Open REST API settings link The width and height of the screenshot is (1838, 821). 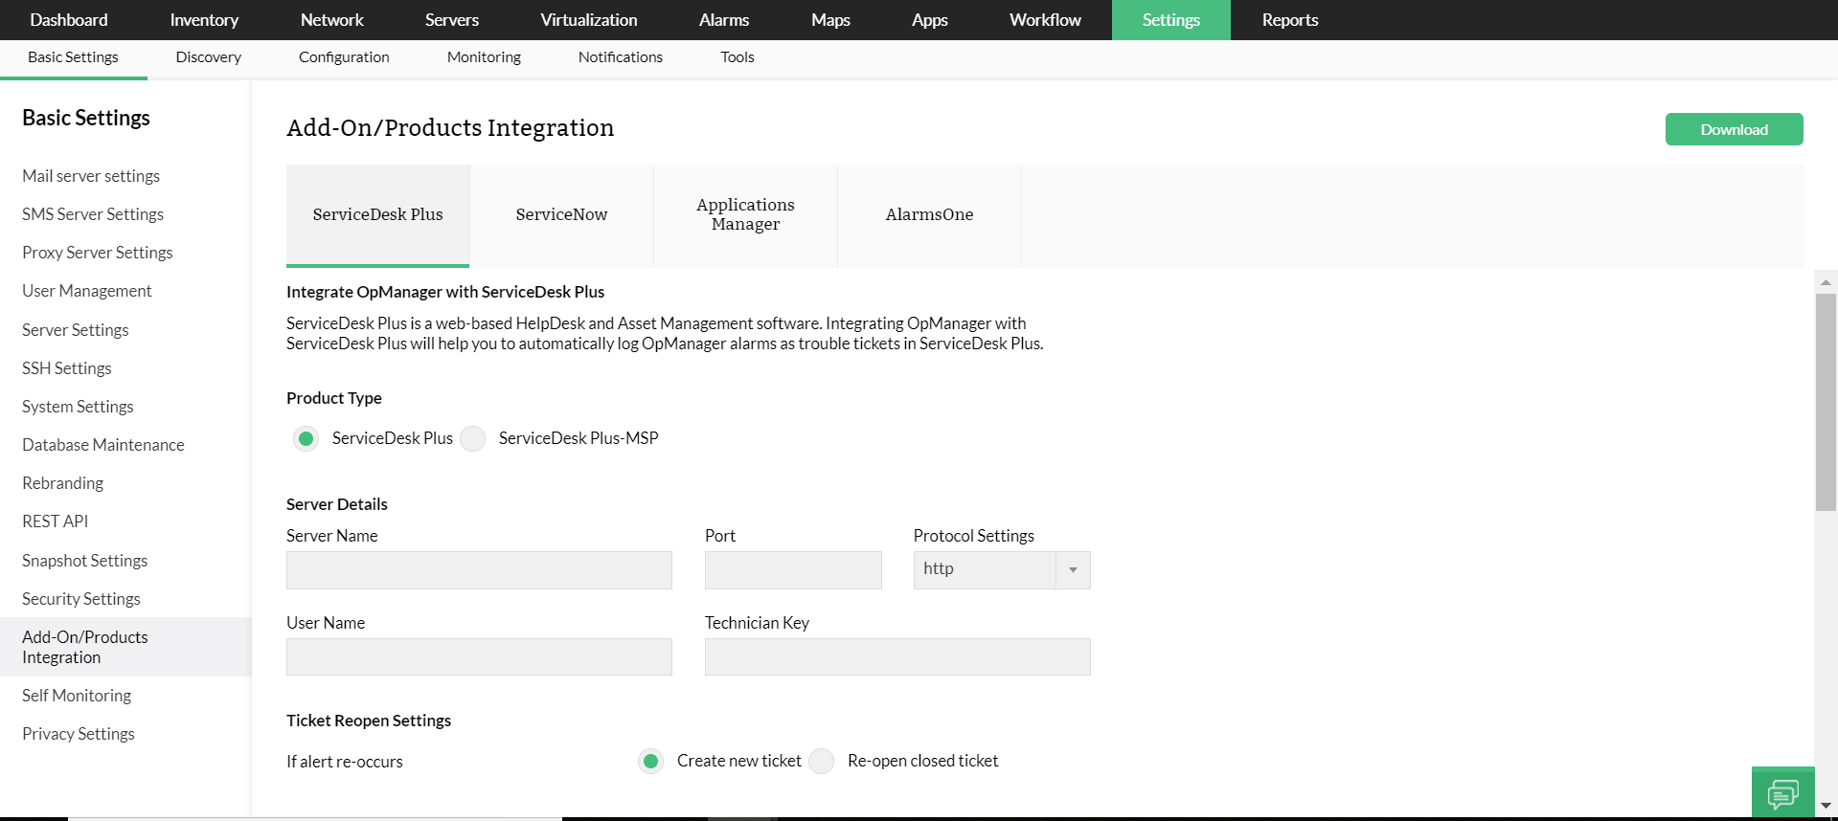[56, 521]
